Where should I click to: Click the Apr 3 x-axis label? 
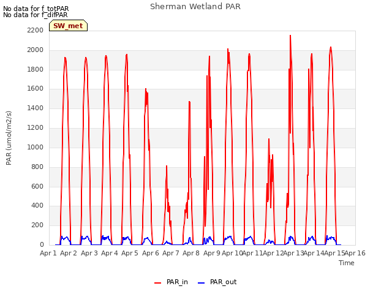[89, 253]
